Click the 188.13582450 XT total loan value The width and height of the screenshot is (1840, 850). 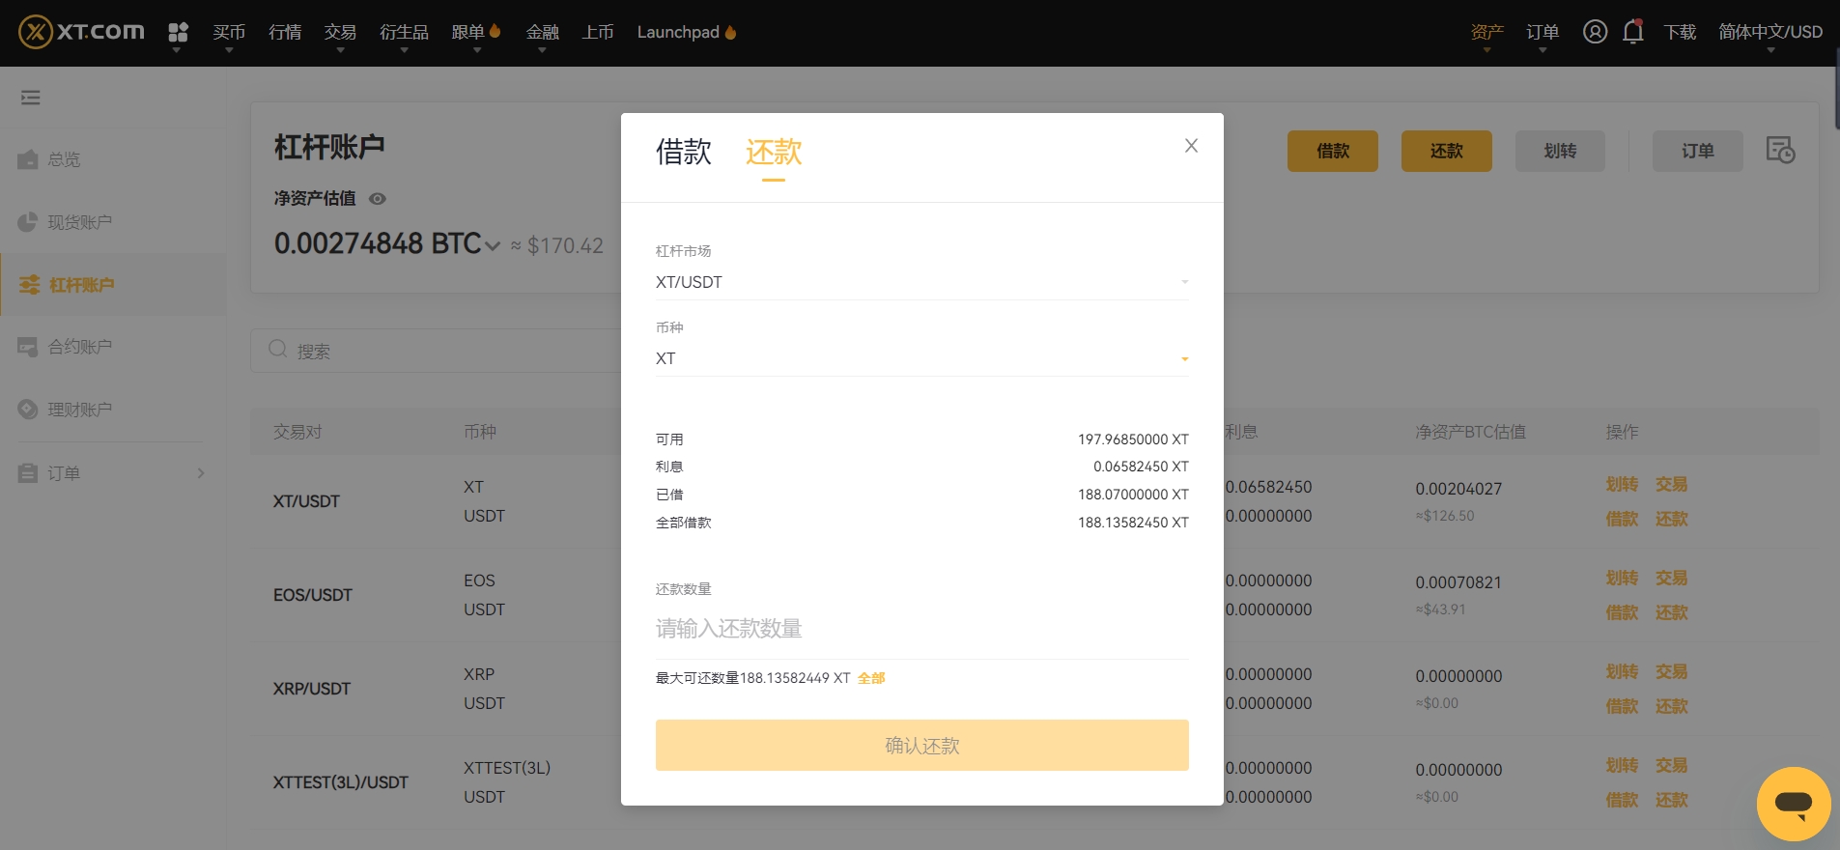pyautogui.click(x=1133, y=523)
